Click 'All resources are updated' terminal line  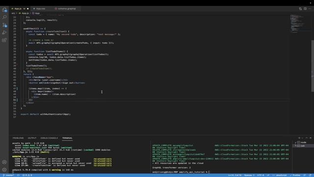[178, 163]
